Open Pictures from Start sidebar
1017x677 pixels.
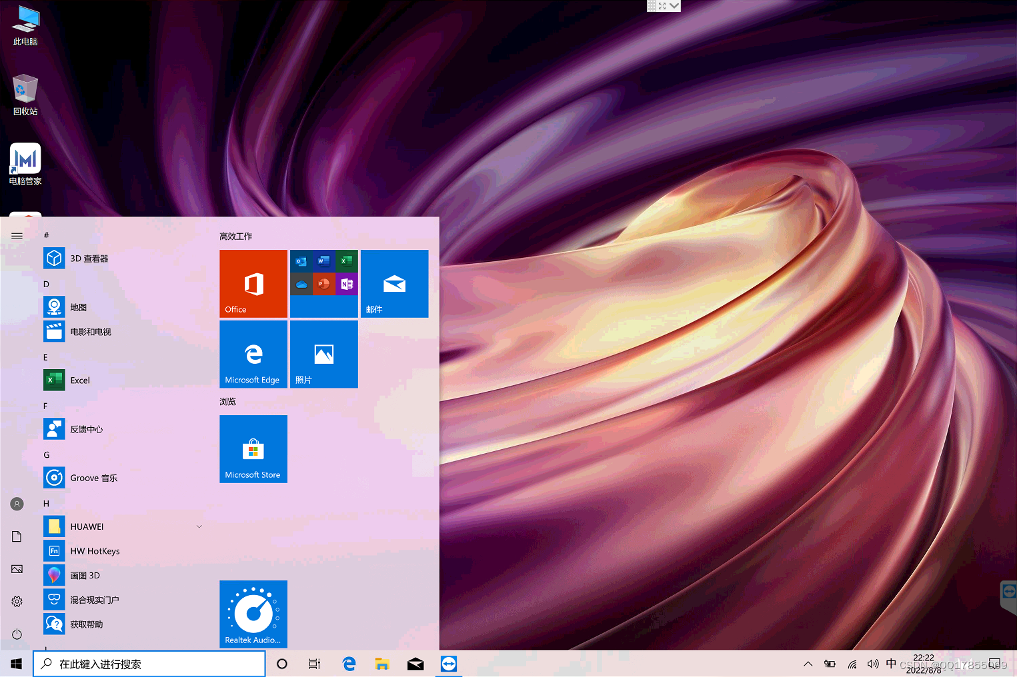click(x=17, y=569)
